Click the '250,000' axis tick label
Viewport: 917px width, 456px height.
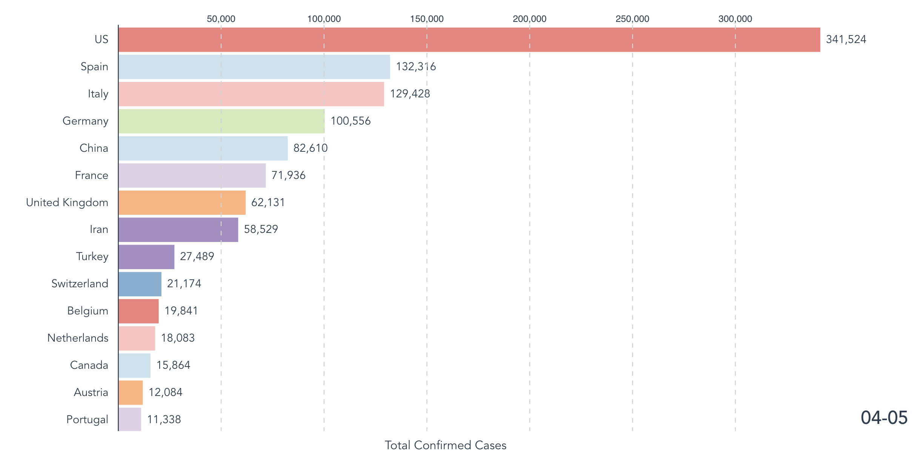click(632, 19)
